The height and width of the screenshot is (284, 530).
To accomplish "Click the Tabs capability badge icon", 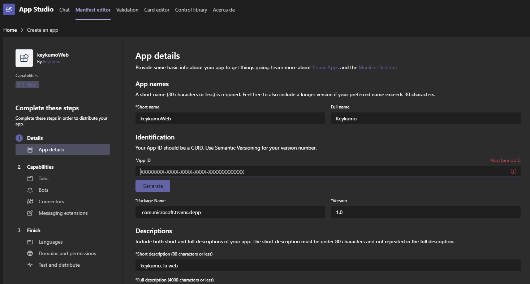I will (21, 85).
